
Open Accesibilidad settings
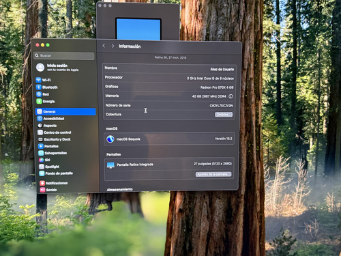click(x=50, y=119)
